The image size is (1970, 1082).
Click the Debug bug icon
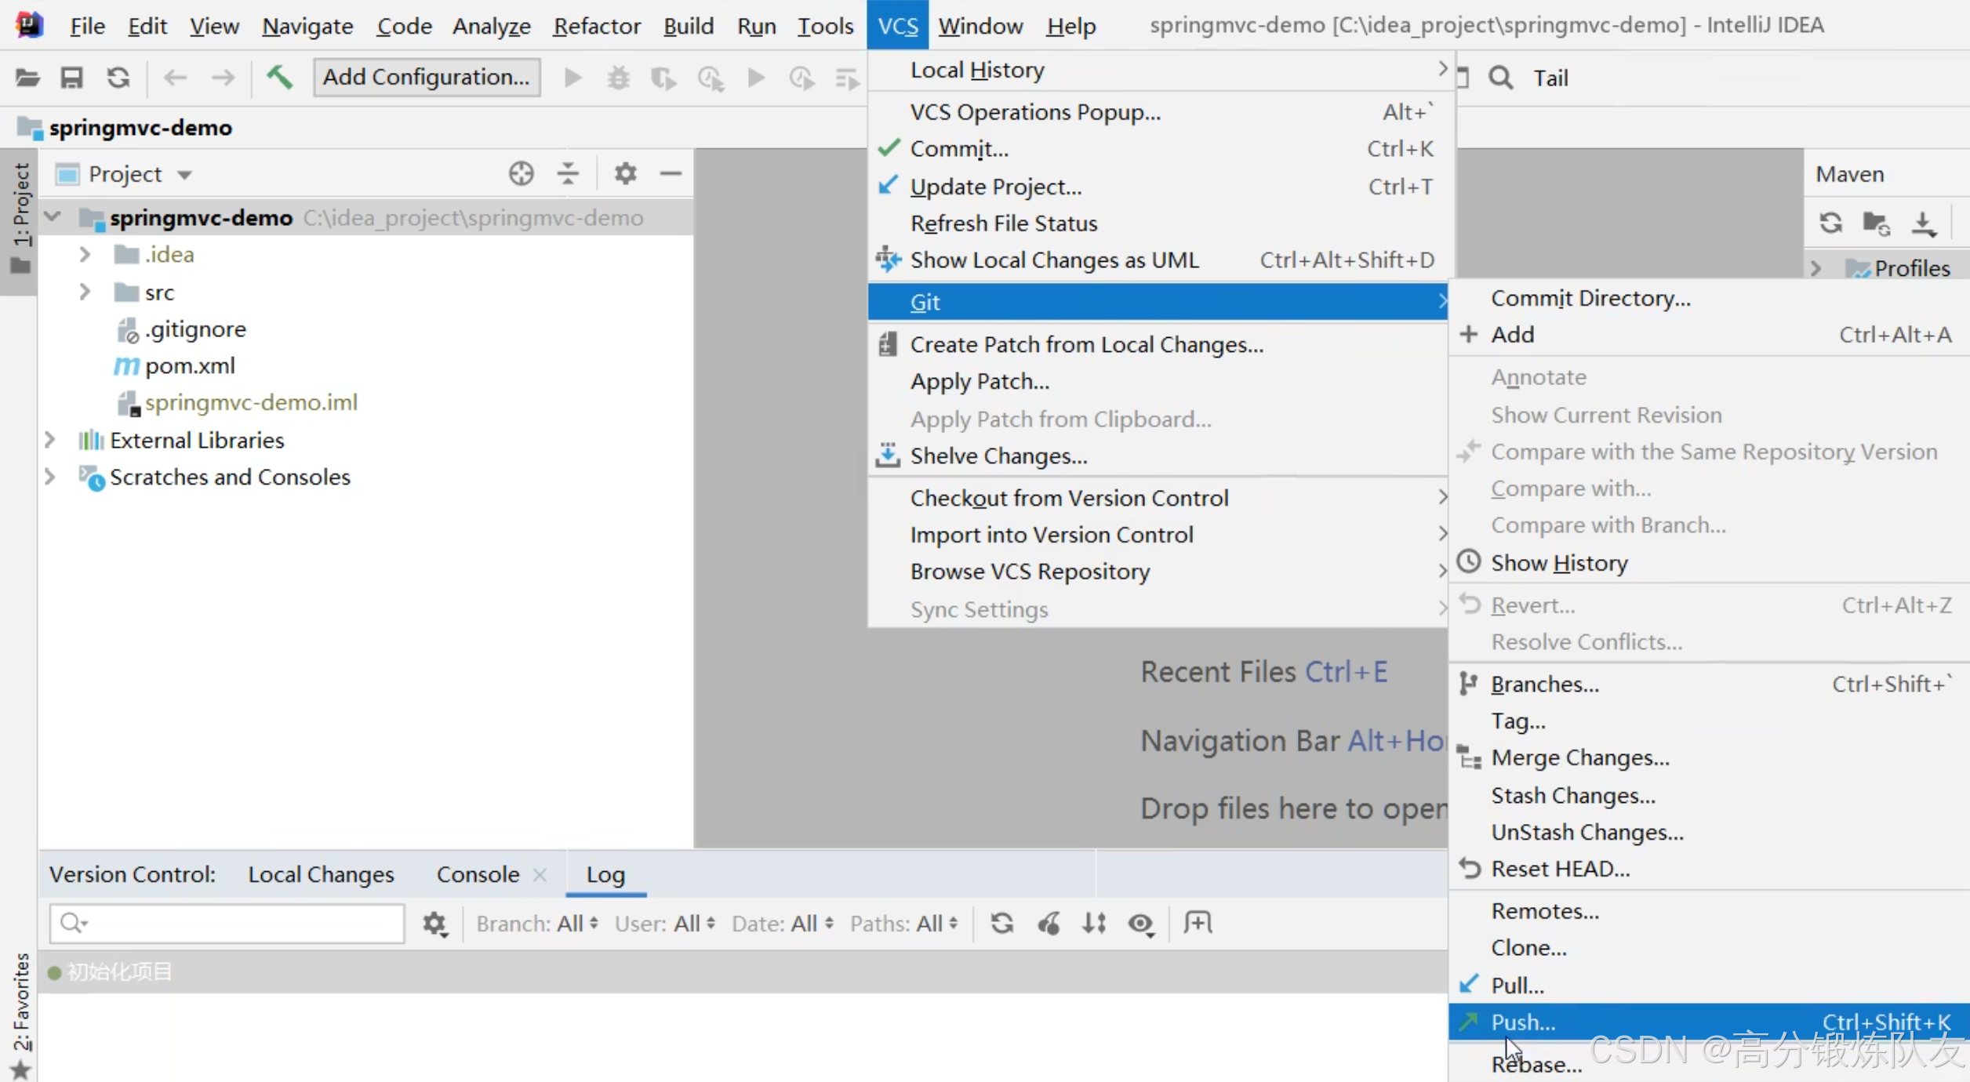click(x=619, y=78)
